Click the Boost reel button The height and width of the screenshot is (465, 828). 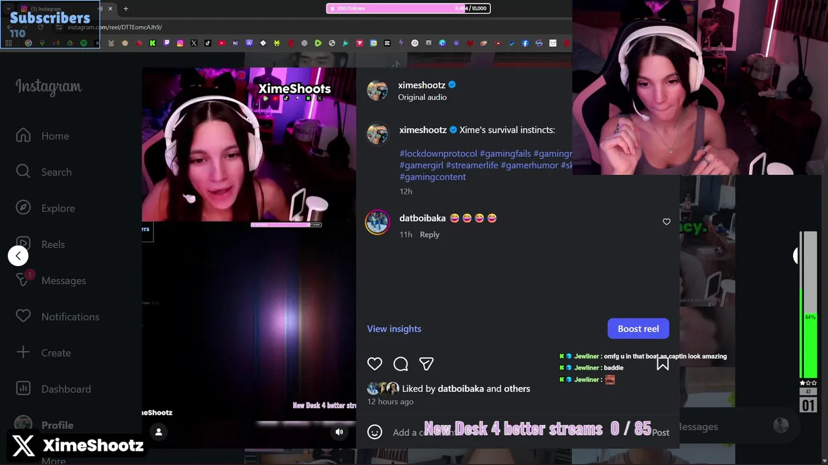coord(638,329)
